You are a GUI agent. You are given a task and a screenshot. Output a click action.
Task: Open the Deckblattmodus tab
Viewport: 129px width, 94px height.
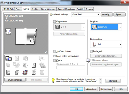[x=48, y=9]
